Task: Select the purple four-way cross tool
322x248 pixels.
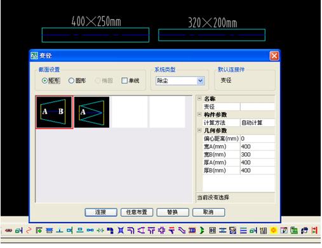Action: pyautogui.click(x=161, y=230)
